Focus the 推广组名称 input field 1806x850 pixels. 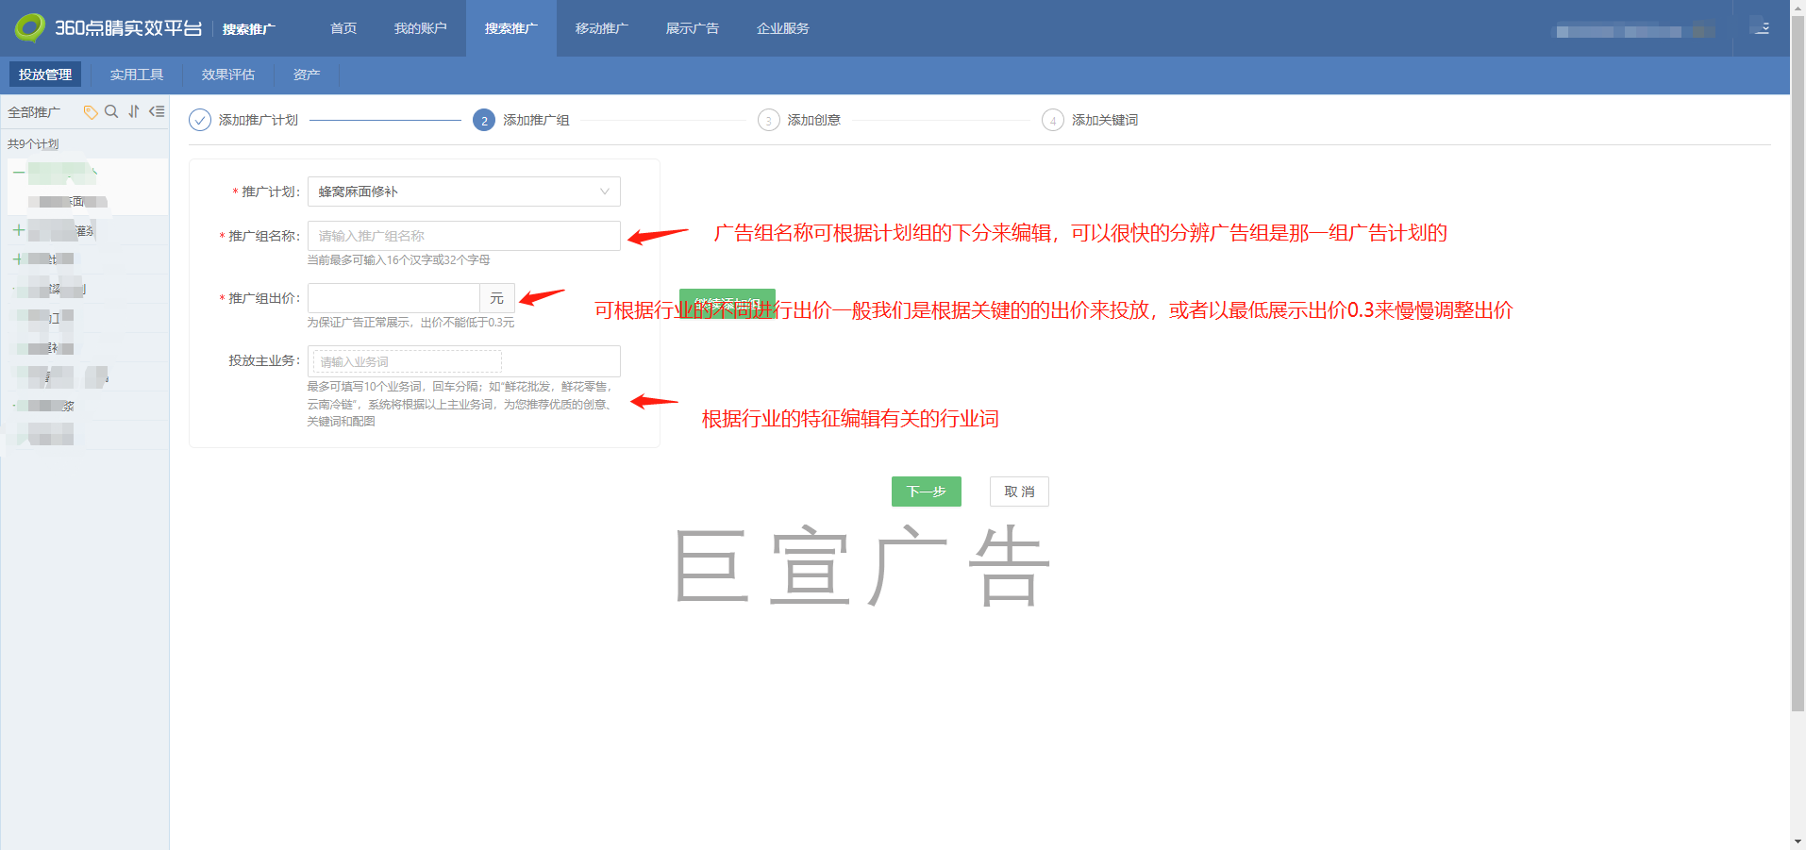[464, 236]
